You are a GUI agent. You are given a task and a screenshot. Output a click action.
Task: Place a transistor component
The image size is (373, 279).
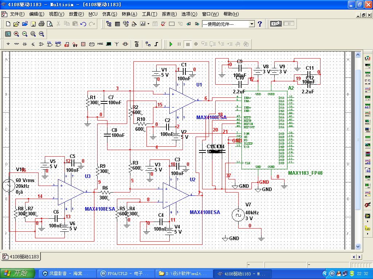pyautogui.click(x=33, y=44)
